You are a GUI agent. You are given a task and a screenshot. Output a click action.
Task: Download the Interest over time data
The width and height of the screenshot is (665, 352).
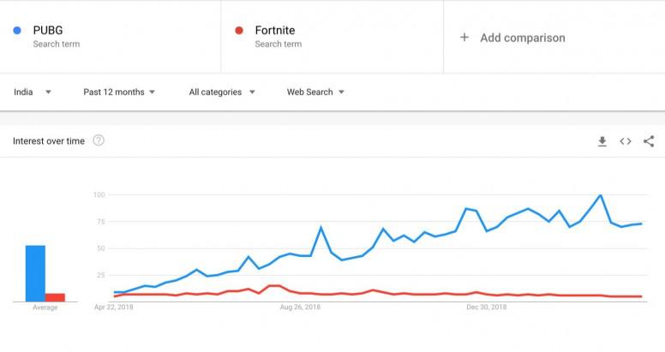point(602,141)
